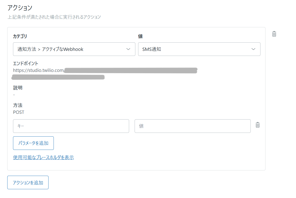The image size is (296, 198).
Task: Select the POST method value
Action: click(19, 112)
